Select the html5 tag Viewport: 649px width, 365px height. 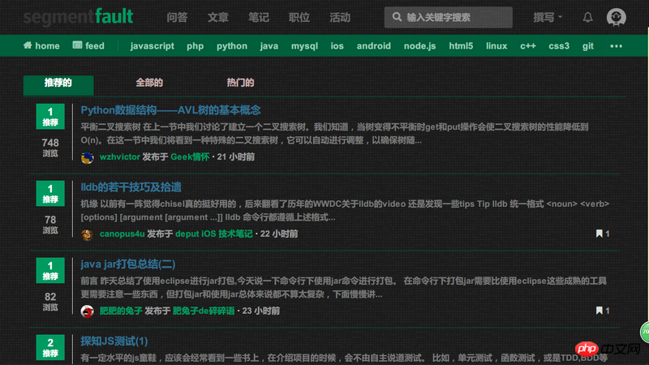point(461,46)
